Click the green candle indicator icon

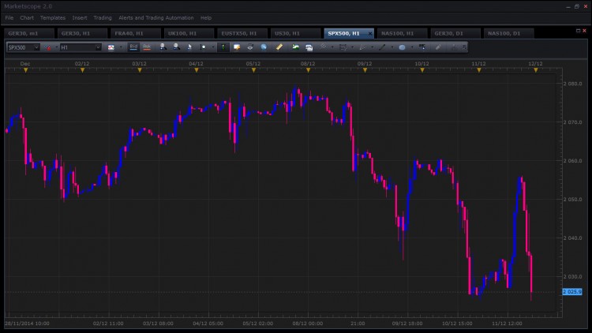(x=223, y=47)
